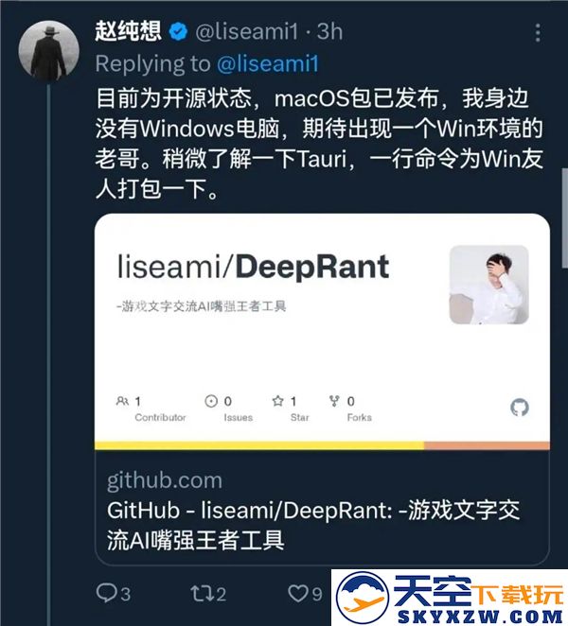
Task: Click the Contributor people icon
Action: tap(122, 401)
